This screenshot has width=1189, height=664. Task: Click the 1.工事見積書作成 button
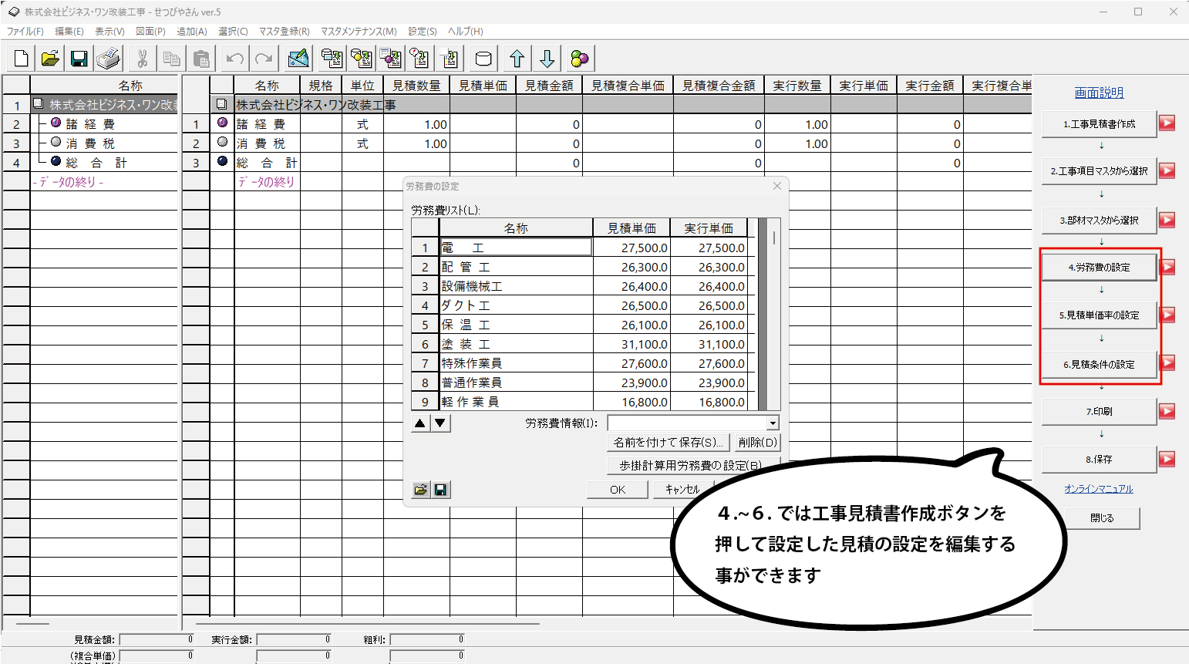[x=1099, y=123]
